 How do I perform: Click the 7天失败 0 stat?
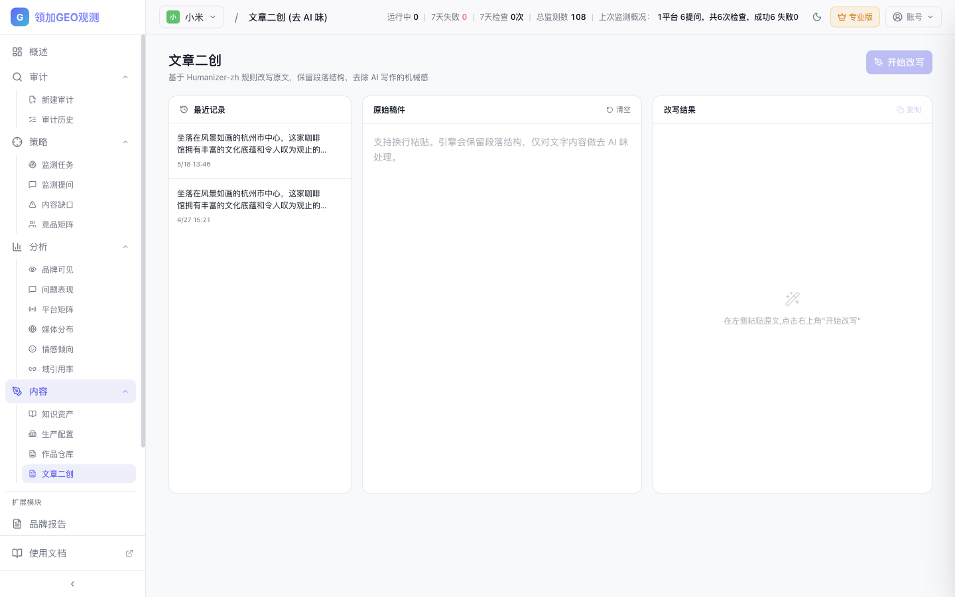click(449, 17)
